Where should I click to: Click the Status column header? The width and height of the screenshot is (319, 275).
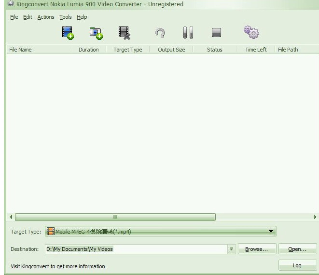(x=215, y=50)
